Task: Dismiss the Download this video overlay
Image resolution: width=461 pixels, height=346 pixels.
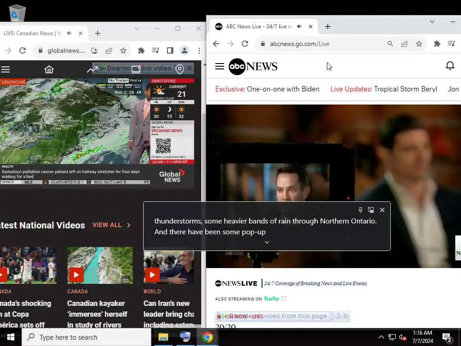Action: [x=190, y=68]
